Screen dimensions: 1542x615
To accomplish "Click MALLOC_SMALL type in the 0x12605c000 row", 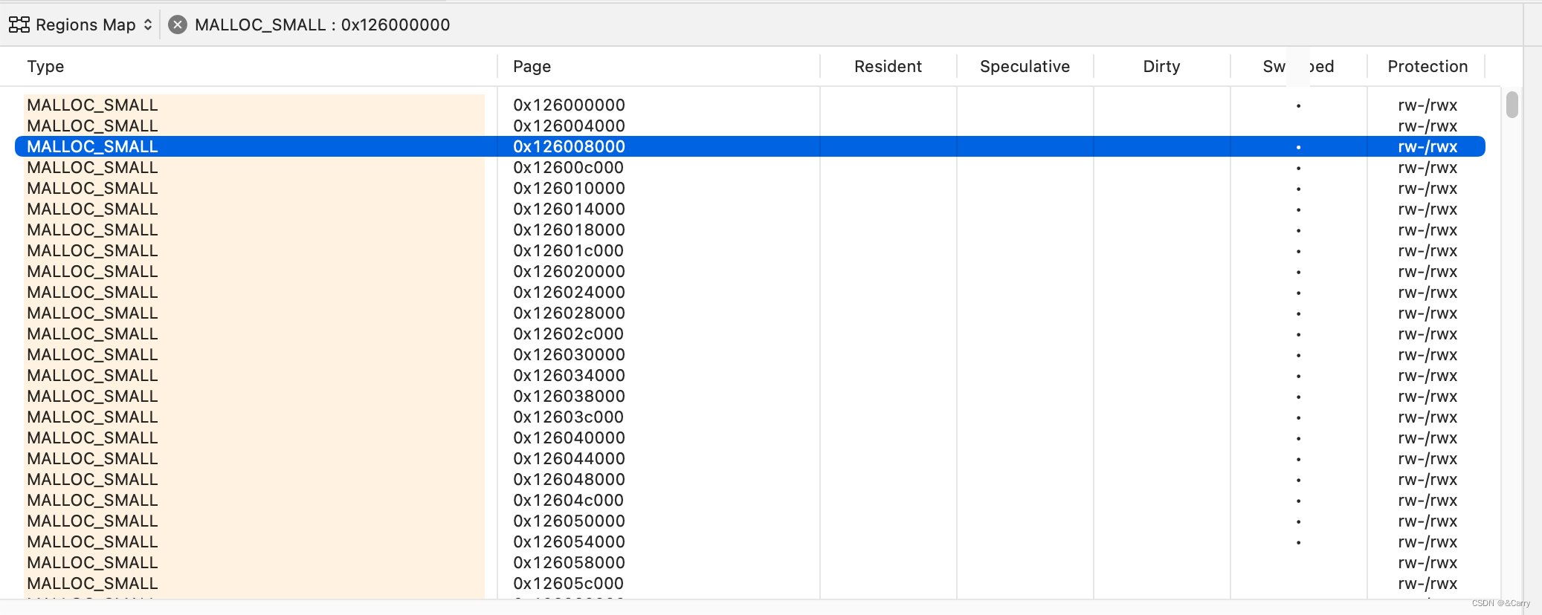I will (92, 583).
